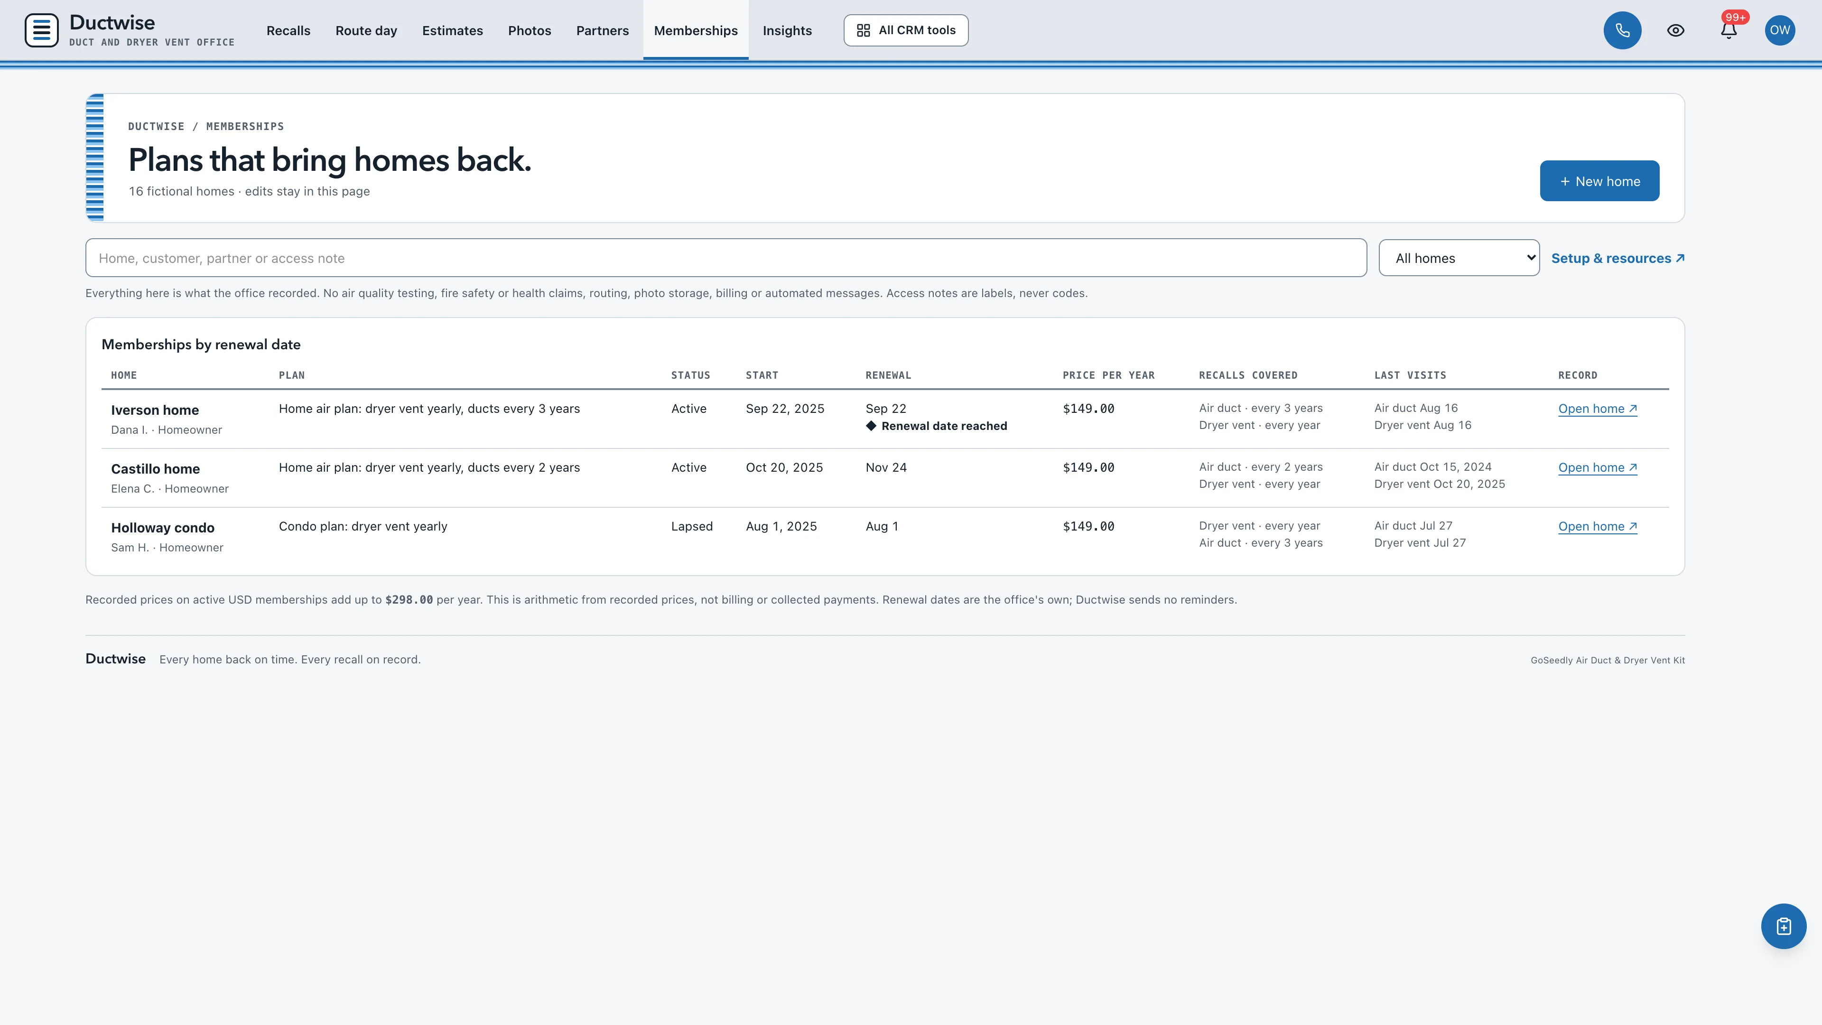Go to the Recalls tab

(288, 30)
